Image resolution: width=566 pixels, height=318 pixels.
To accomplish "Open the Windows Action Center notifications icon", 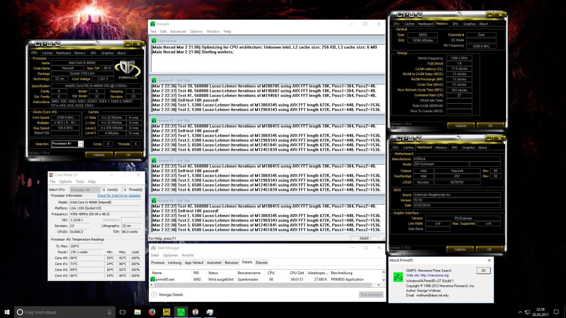I will (556, 312).
